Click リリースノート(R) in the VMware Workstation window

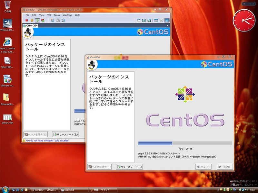pos(65,134)
